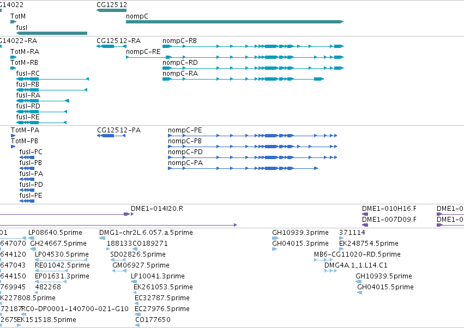Screen dimensions: 464x328
Task: Click protein fusl-PE
Action: 27,201
